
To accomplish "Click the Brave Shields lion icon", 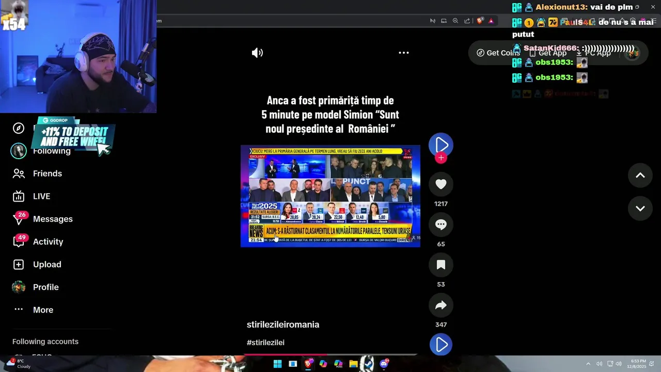I will point(480,21).
